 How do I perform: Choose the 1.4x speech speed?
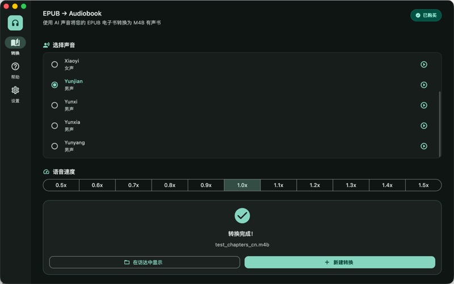pos(387,185)
